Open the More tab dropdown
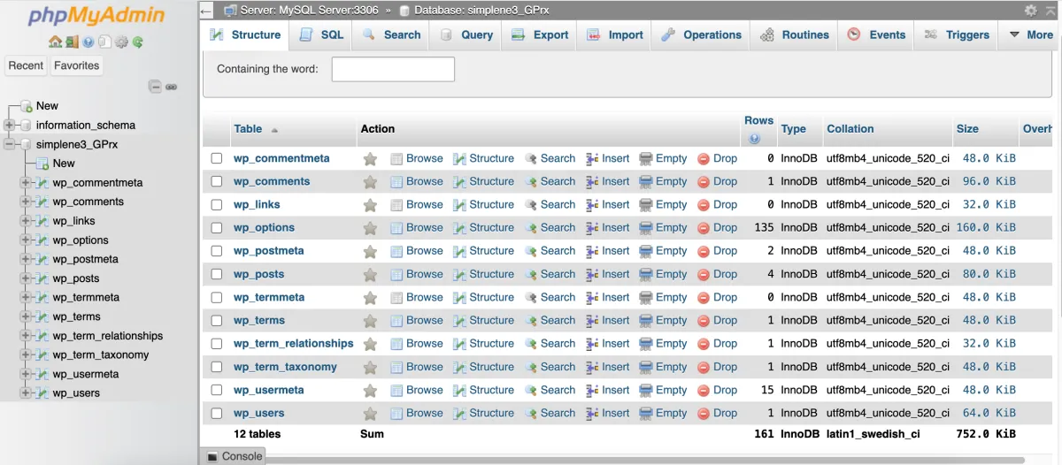The height and width of the screenshot is (465, 1062). [x=1029, y=35]
